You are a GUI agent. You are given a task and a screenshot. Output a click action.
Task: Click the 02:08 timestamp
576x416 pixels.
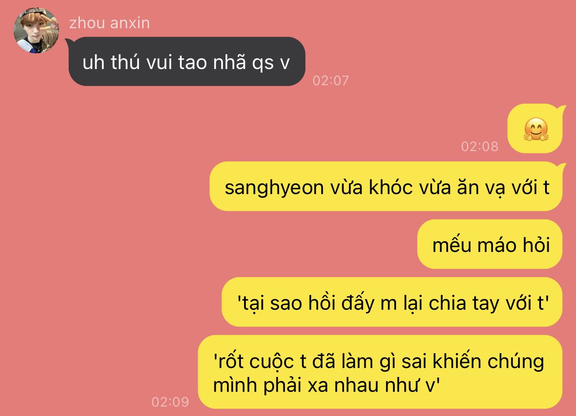(x=480, y=146)
